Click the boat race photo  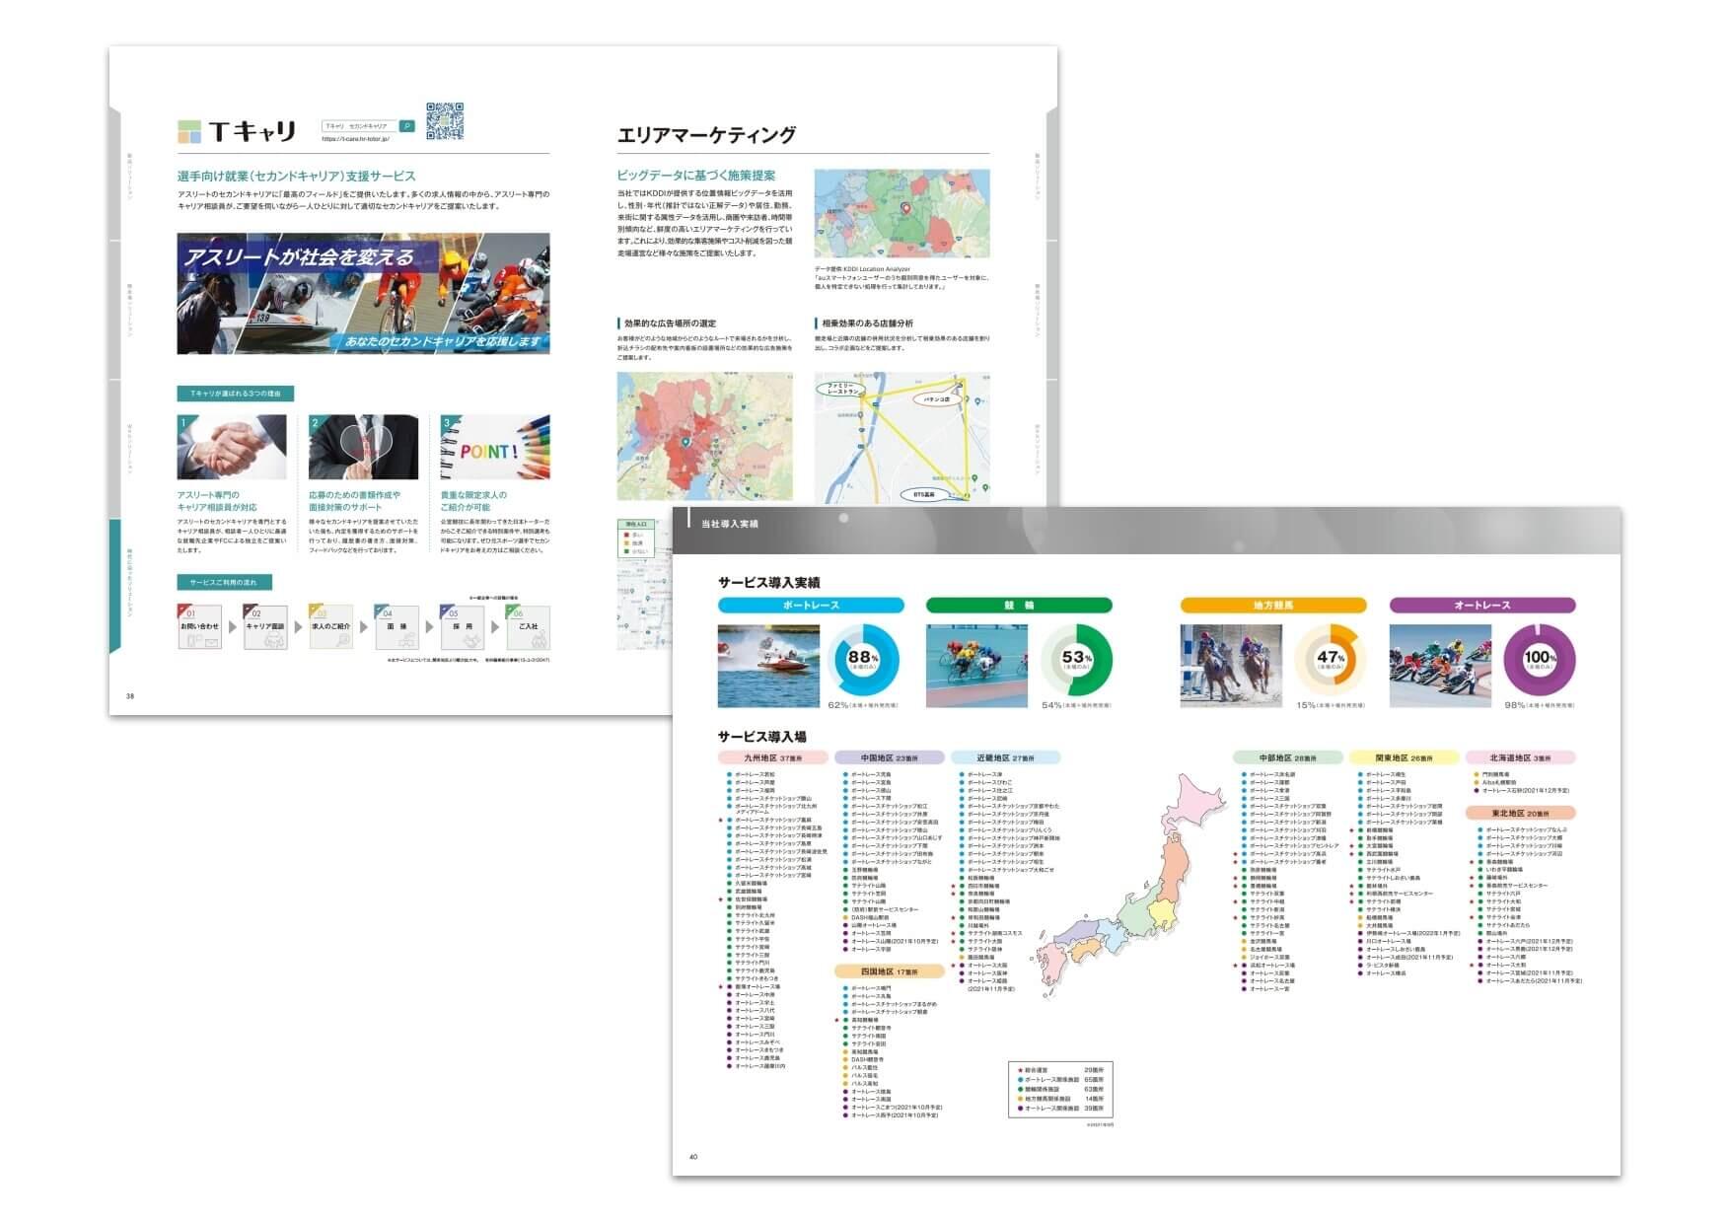(768, 666)
